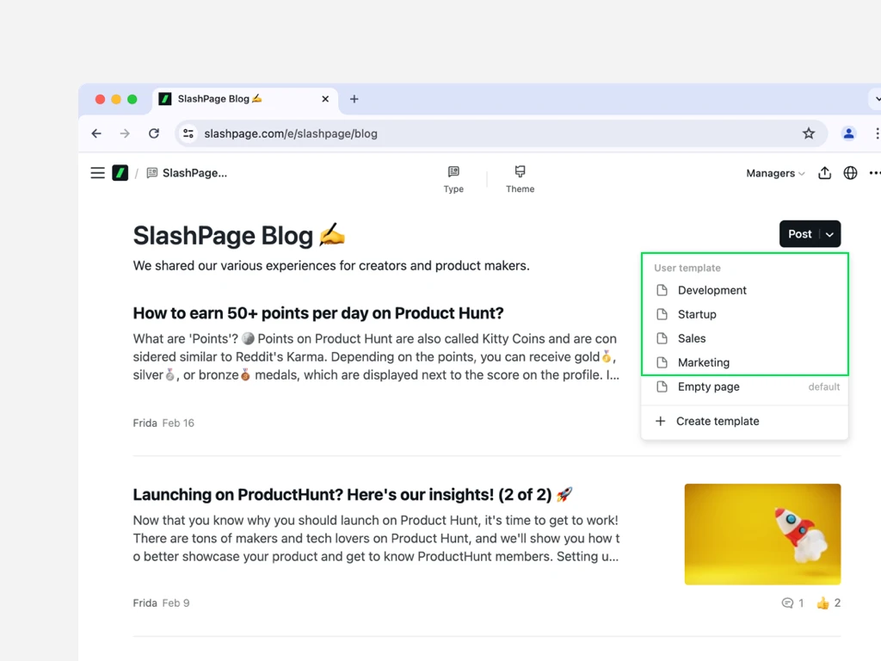881x661 pixels.
Task: Click the green SlashPage logo icon
Action: click(120, 173)
